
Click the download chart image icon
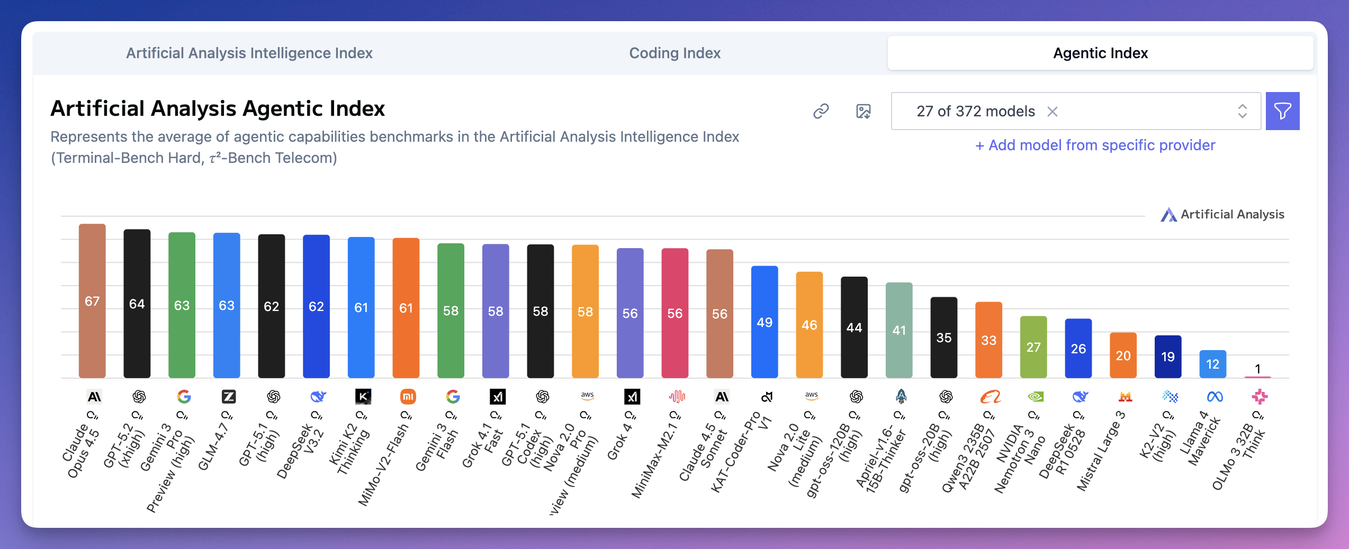point(864,111)
